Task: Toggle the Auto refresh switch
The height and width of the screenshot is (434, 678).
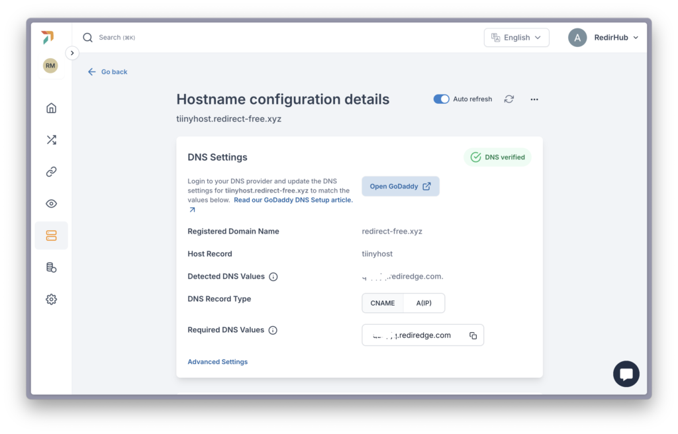Action: click(x=441, y=99)
